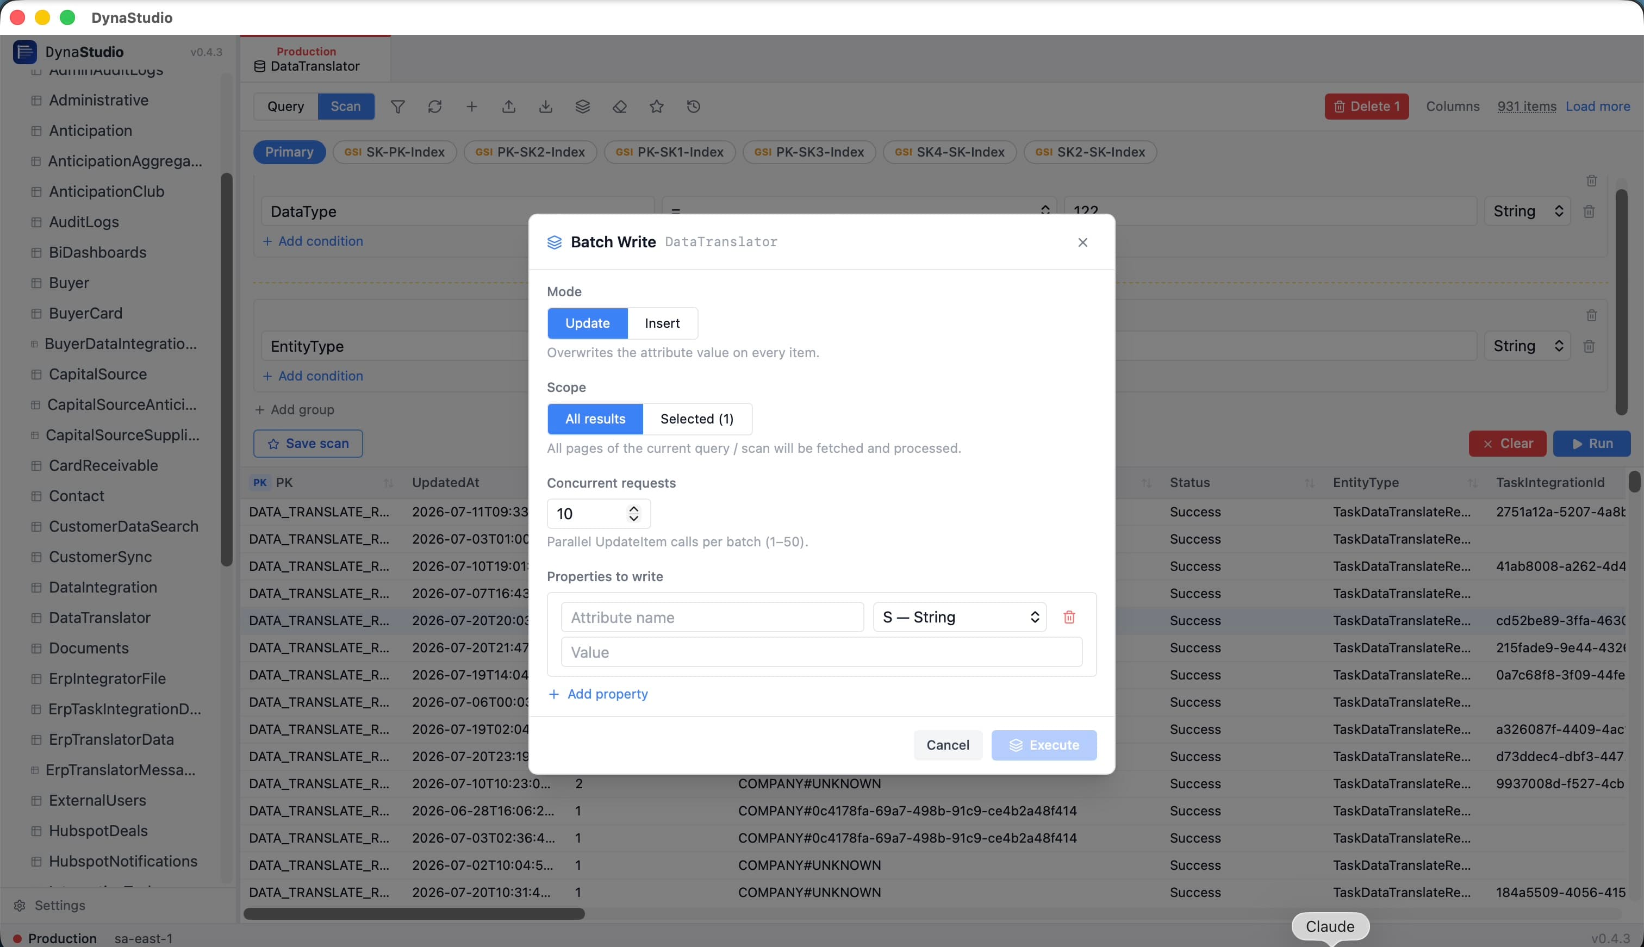1644x947 pixels.
Task: Click the table icon next to Buyer
Action: click(36, 283)
